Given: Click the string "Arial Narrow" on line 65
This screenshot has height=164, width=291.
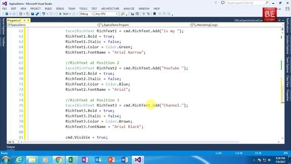Looking at the screenshot, I should (128, 52).
